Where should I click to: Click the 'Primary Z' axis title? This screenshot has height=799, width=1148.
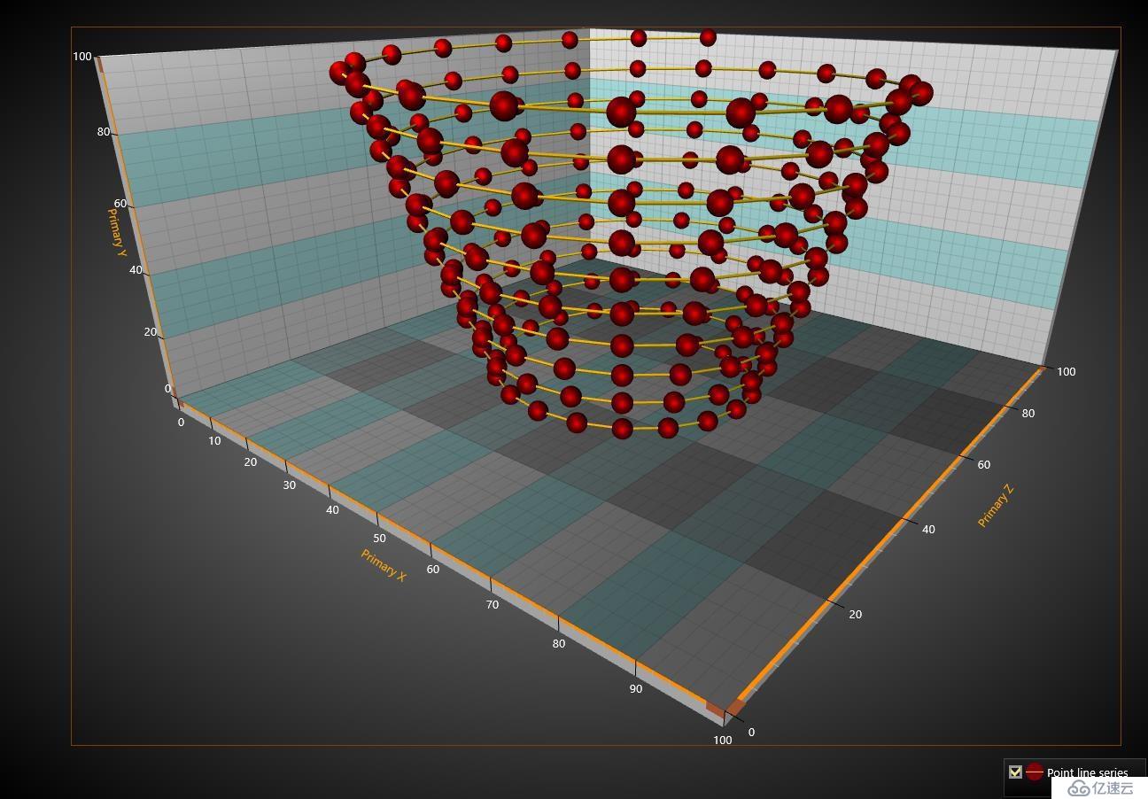995,506
